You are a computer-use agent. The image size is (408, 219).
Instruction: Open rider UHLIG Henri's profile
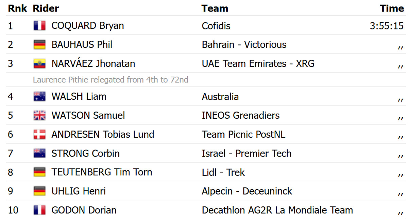pyautogui.click(x=78, y=191)
